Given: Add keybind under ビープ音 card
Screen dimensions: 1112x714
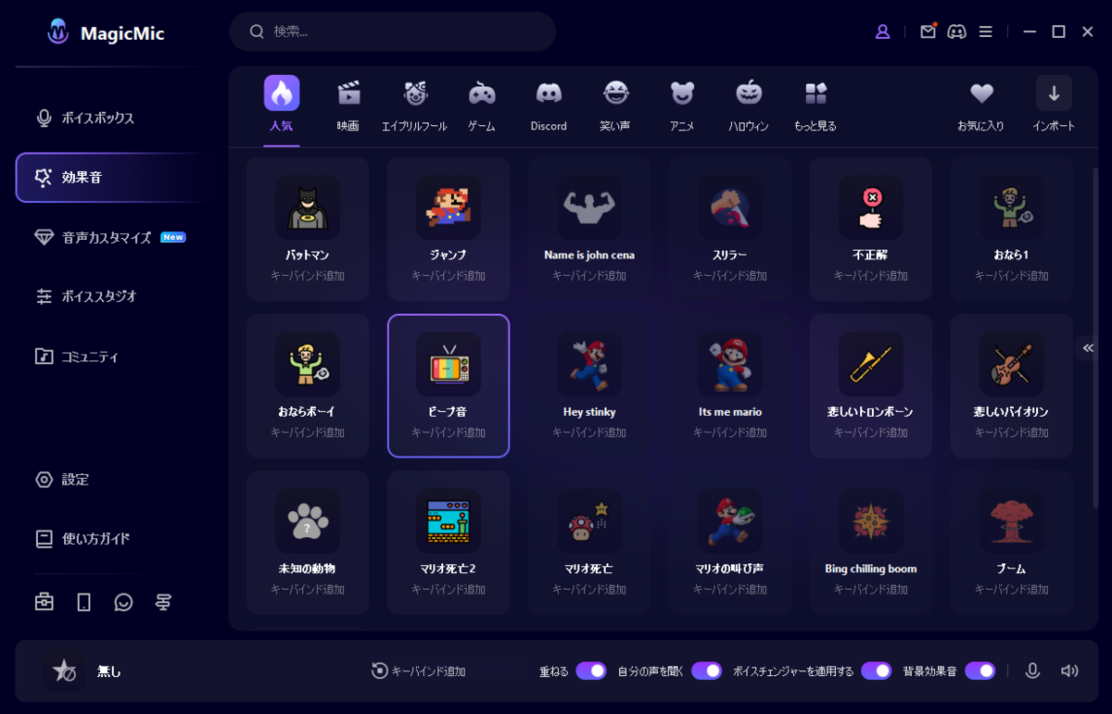Looking at the screenshot, I should pyautogui.click(x=449, y=432).
